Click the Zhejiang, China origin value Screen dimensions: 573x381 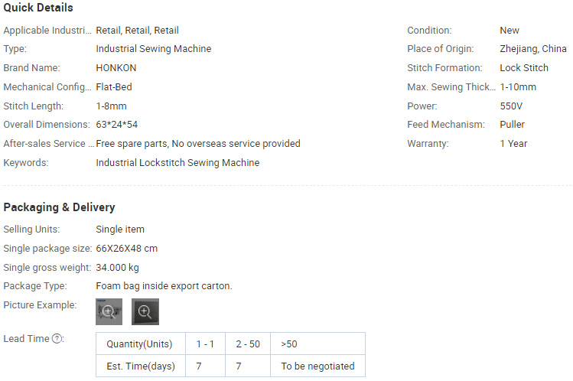[x=533, y=49]
